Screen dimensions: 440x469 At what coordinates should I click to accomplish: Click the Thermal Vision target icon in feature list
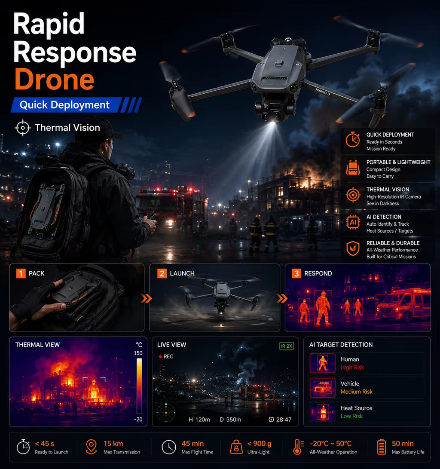click(353, 195)
